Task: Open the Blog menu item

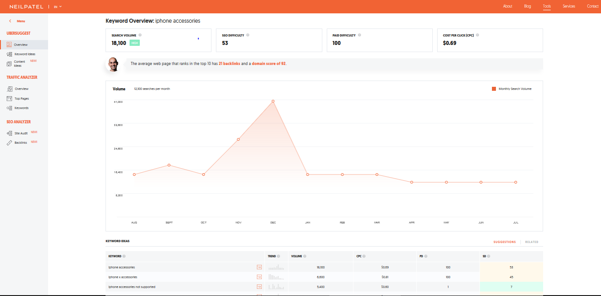Action: [528, 6]
